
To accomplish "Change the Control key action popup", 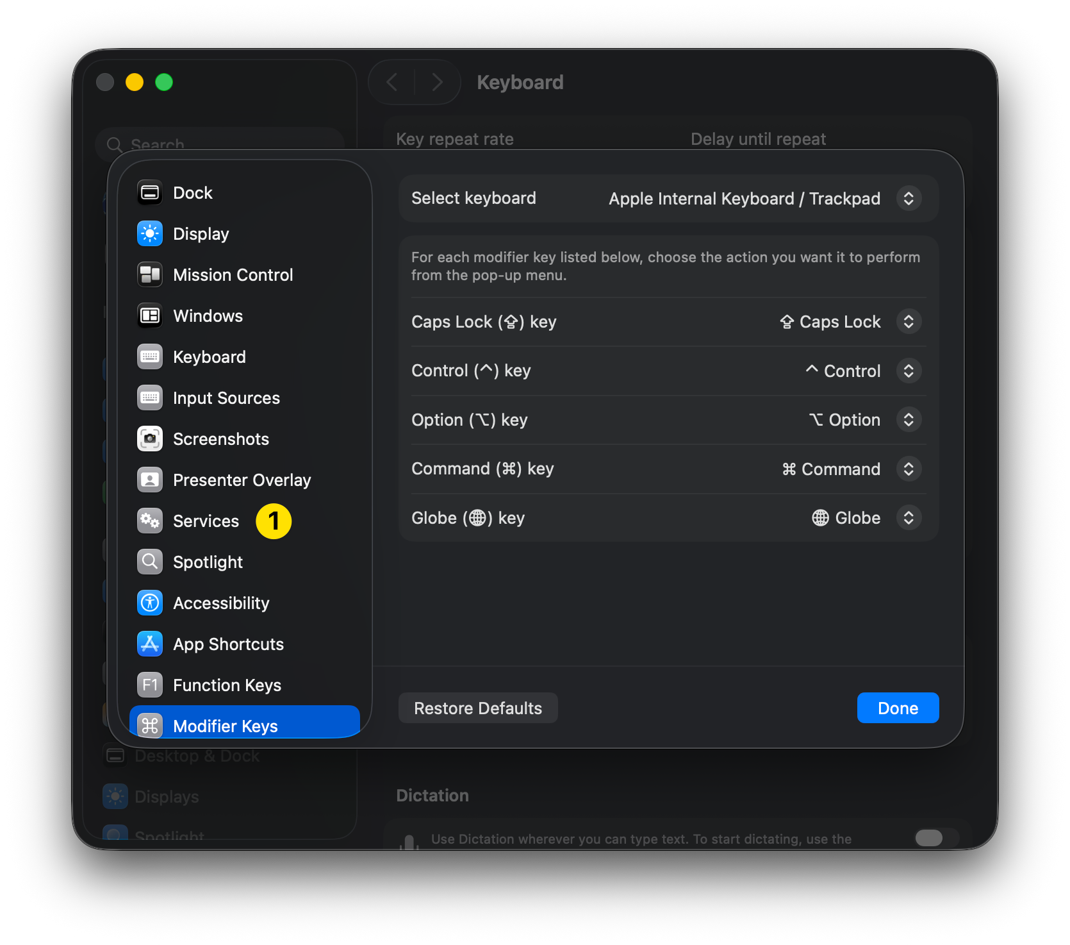I will [x=908, y=371].
